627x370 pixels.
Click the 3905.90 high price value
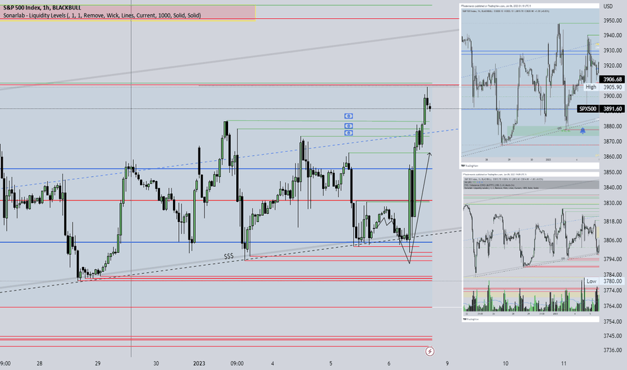coord(612,87)
